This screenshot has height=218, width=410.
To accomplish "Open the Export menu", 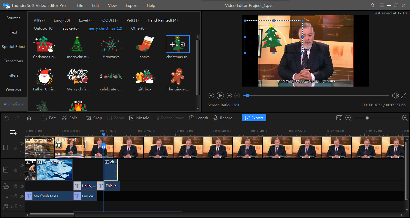I will (x=131, y=5).
